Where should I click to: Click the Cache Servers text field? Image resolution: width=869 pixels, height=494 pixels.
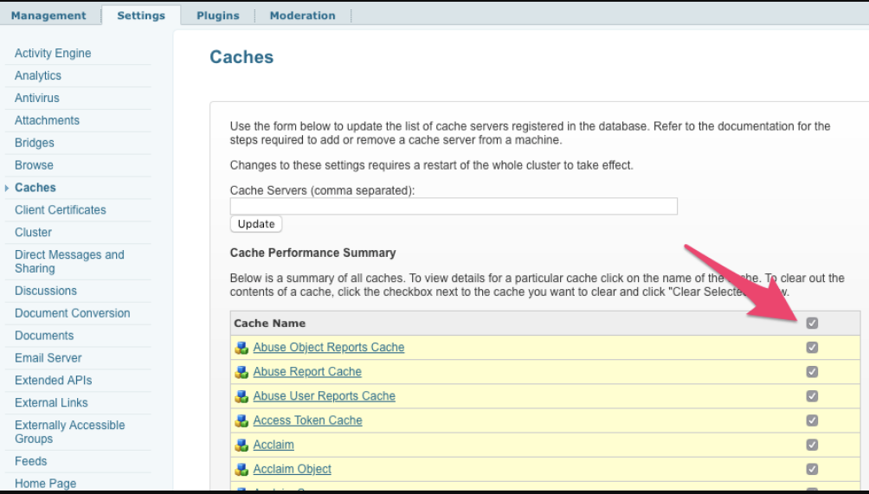pyautogui.click(x=454, y=207)
